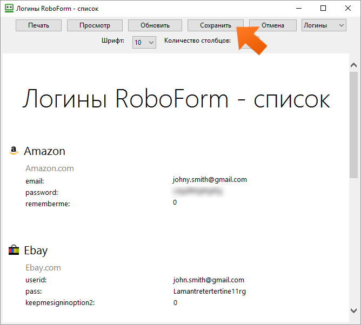Open the Просмотр preview button
The width and height of the screenshot is (361, 325).
click(x=95, y=25)
